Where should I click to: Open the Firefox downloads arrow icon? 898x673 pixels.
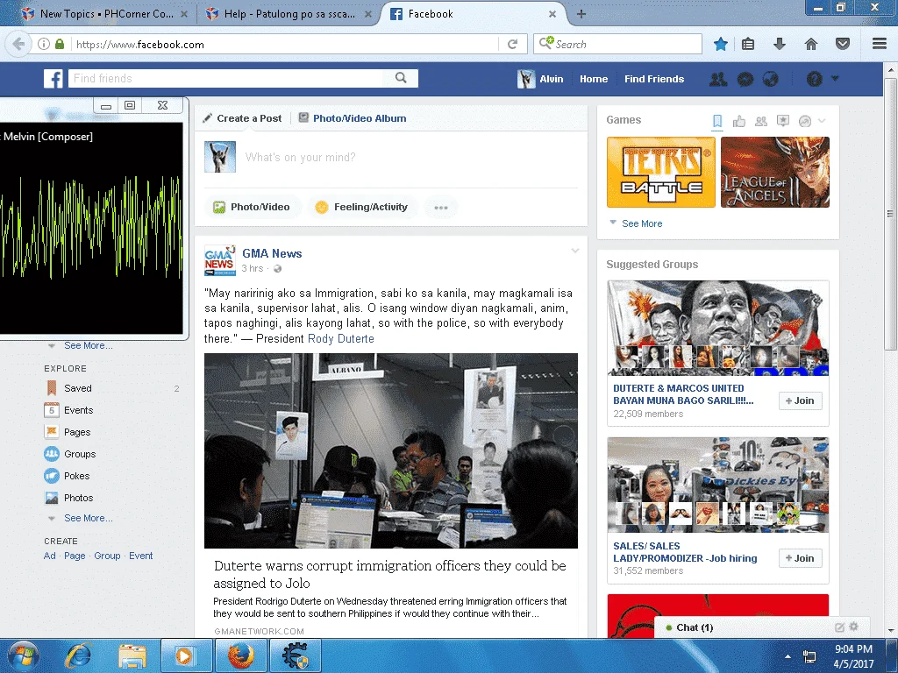[x=780, y=44]
